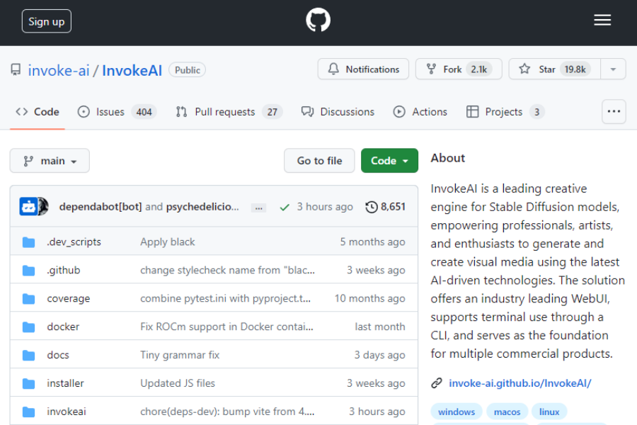The height and width of the screenshot is (425, 637).
Task: Expand the green Code dropdown
Action: click(x=389, y=161)
